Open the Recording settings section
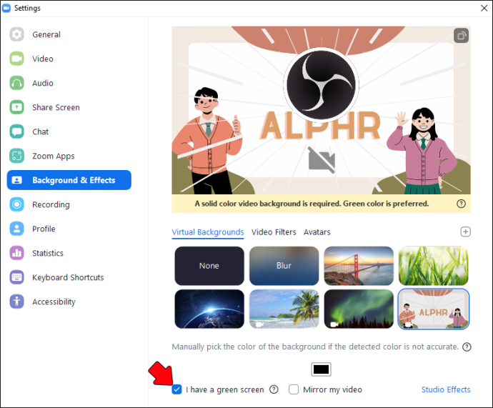This screenshot has width=493, height=408. [69, 204]
